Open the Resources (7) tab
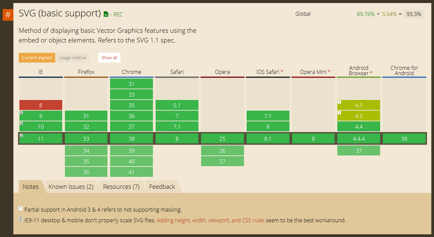 (121, 187)
